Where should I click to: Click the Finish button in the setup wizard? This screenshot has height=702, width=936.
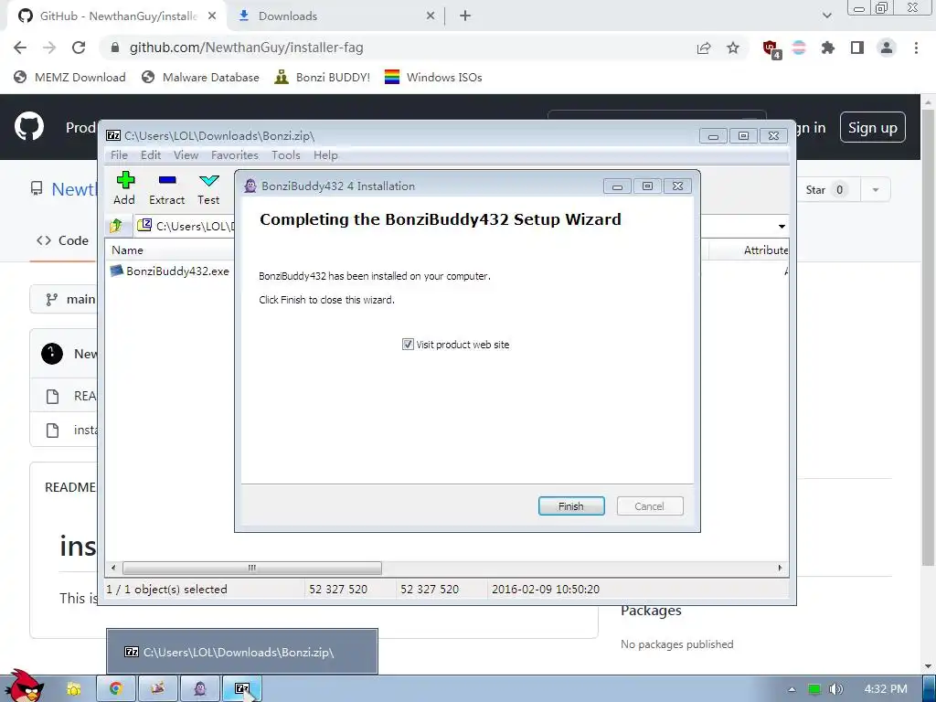pos(571,506)
